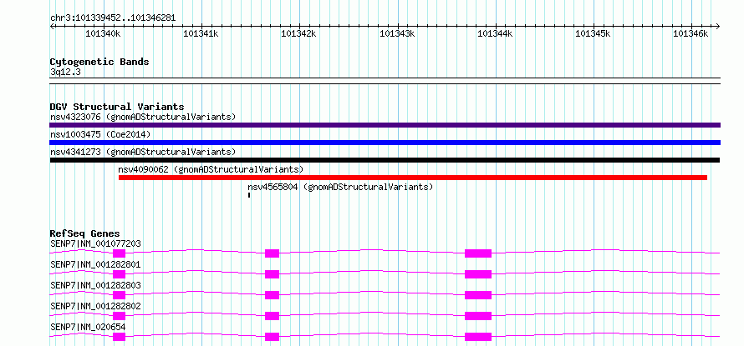Select the red nsv4090062 variant bar
This screenshot has height=346, width=744.
[413, 178]
